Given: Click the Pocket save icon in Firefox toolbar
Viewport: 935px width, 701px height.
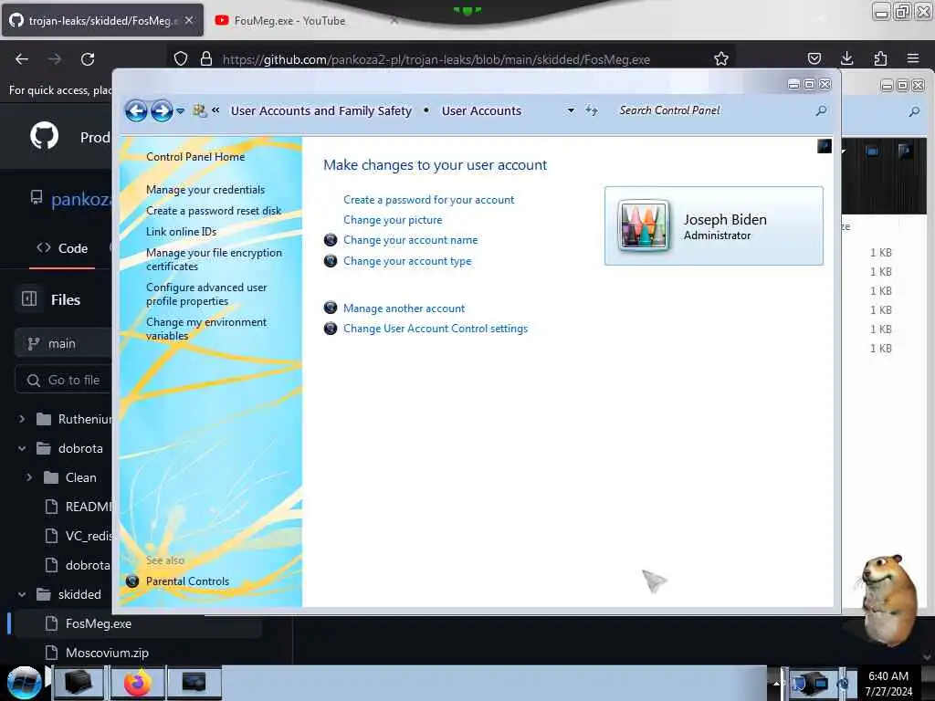Looking at the screenshot, I should click(x=814, y=58).
